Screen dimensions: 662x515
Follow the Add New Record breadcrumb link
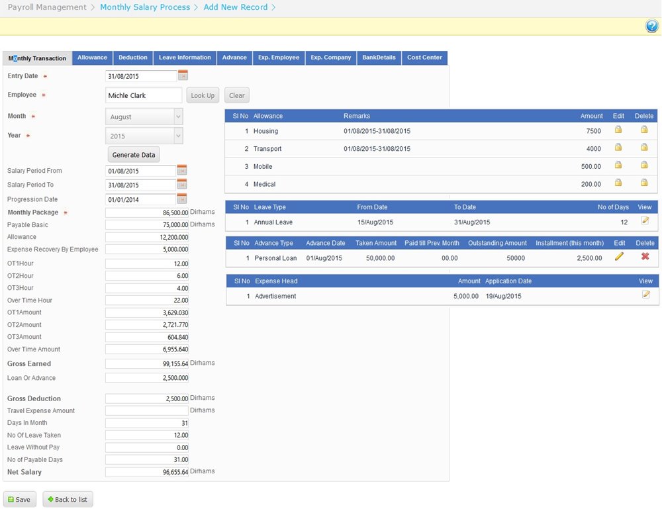tap(236, 7)
